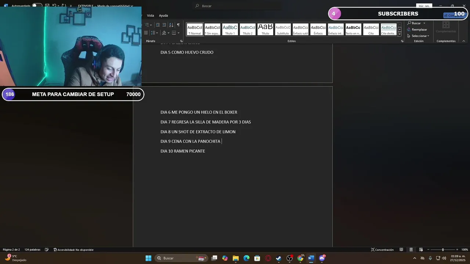Switch to Concentración focus mode
This screenshot has width=470, height=264.
382,250
